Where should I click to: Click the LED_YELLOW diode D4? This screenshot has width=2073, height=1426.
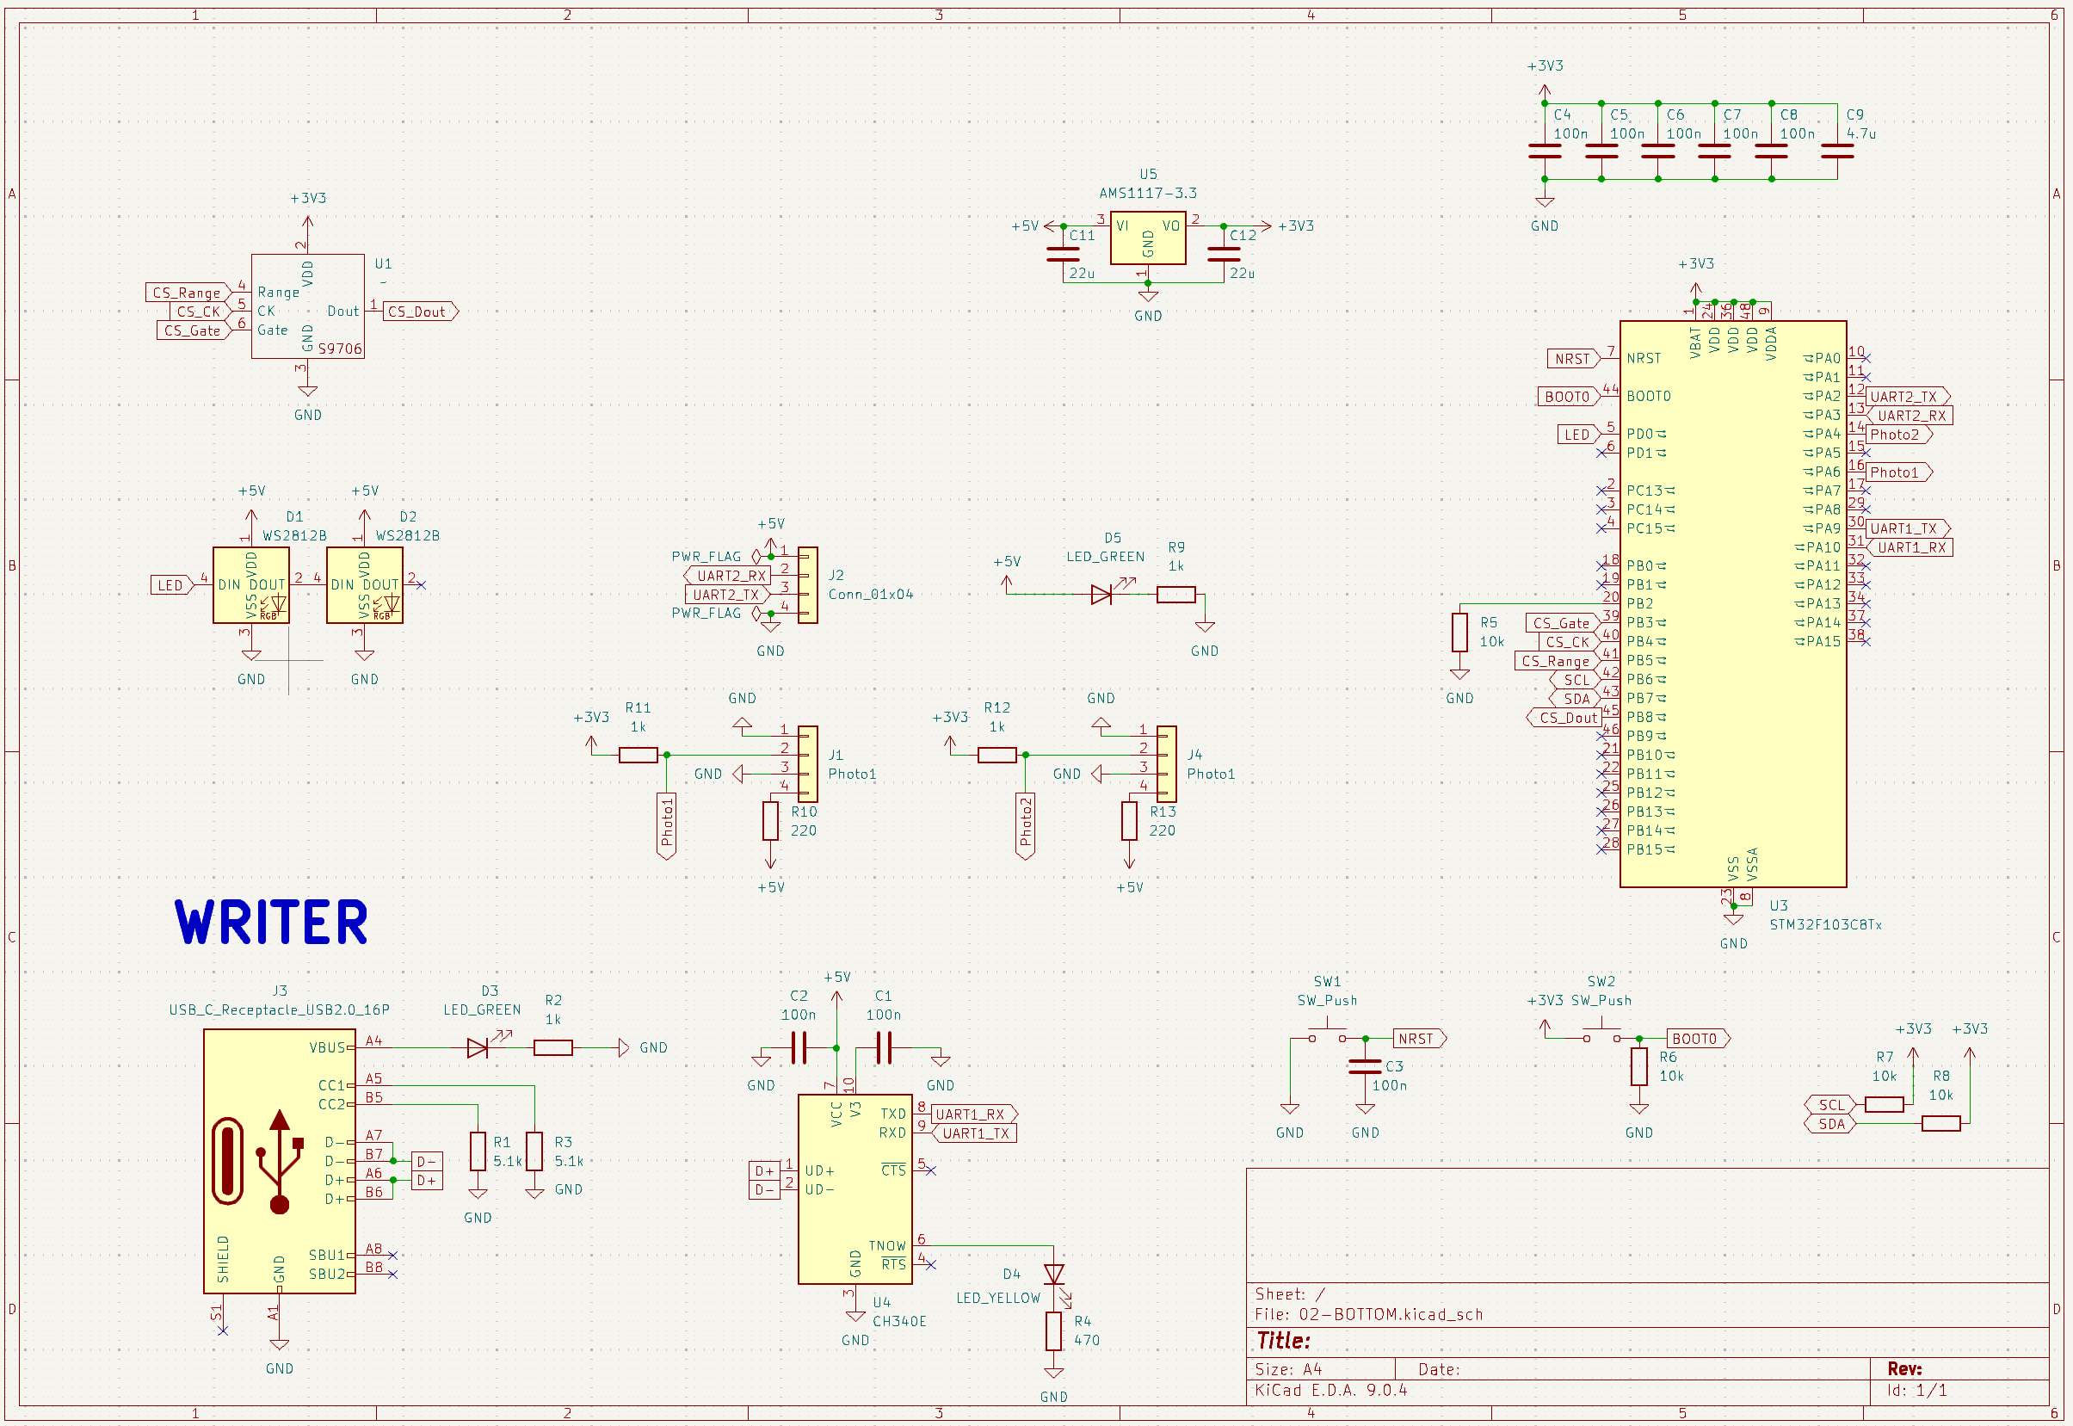[x=1054, y=1275]
